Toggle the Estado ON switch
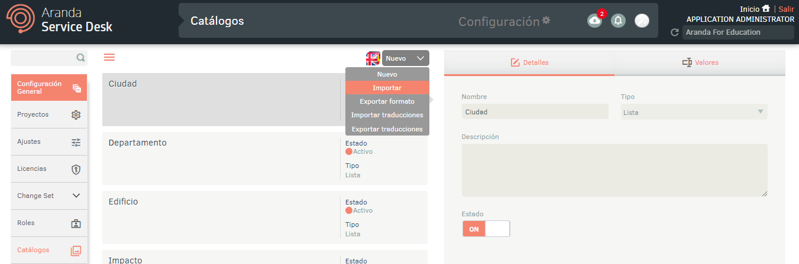 point(486,229)
